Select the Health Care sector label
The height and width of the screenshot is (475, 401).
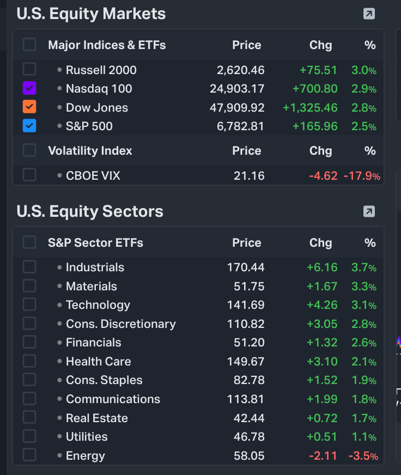(98, 362)
